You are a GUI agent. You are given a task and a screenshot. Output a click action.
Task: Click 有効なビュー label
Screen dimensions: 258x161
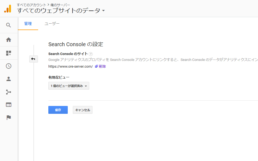59,77
